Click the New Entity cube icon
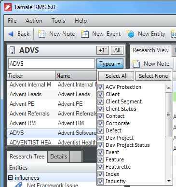This screenshot has height=187, width=176. (x=130, y=34)
